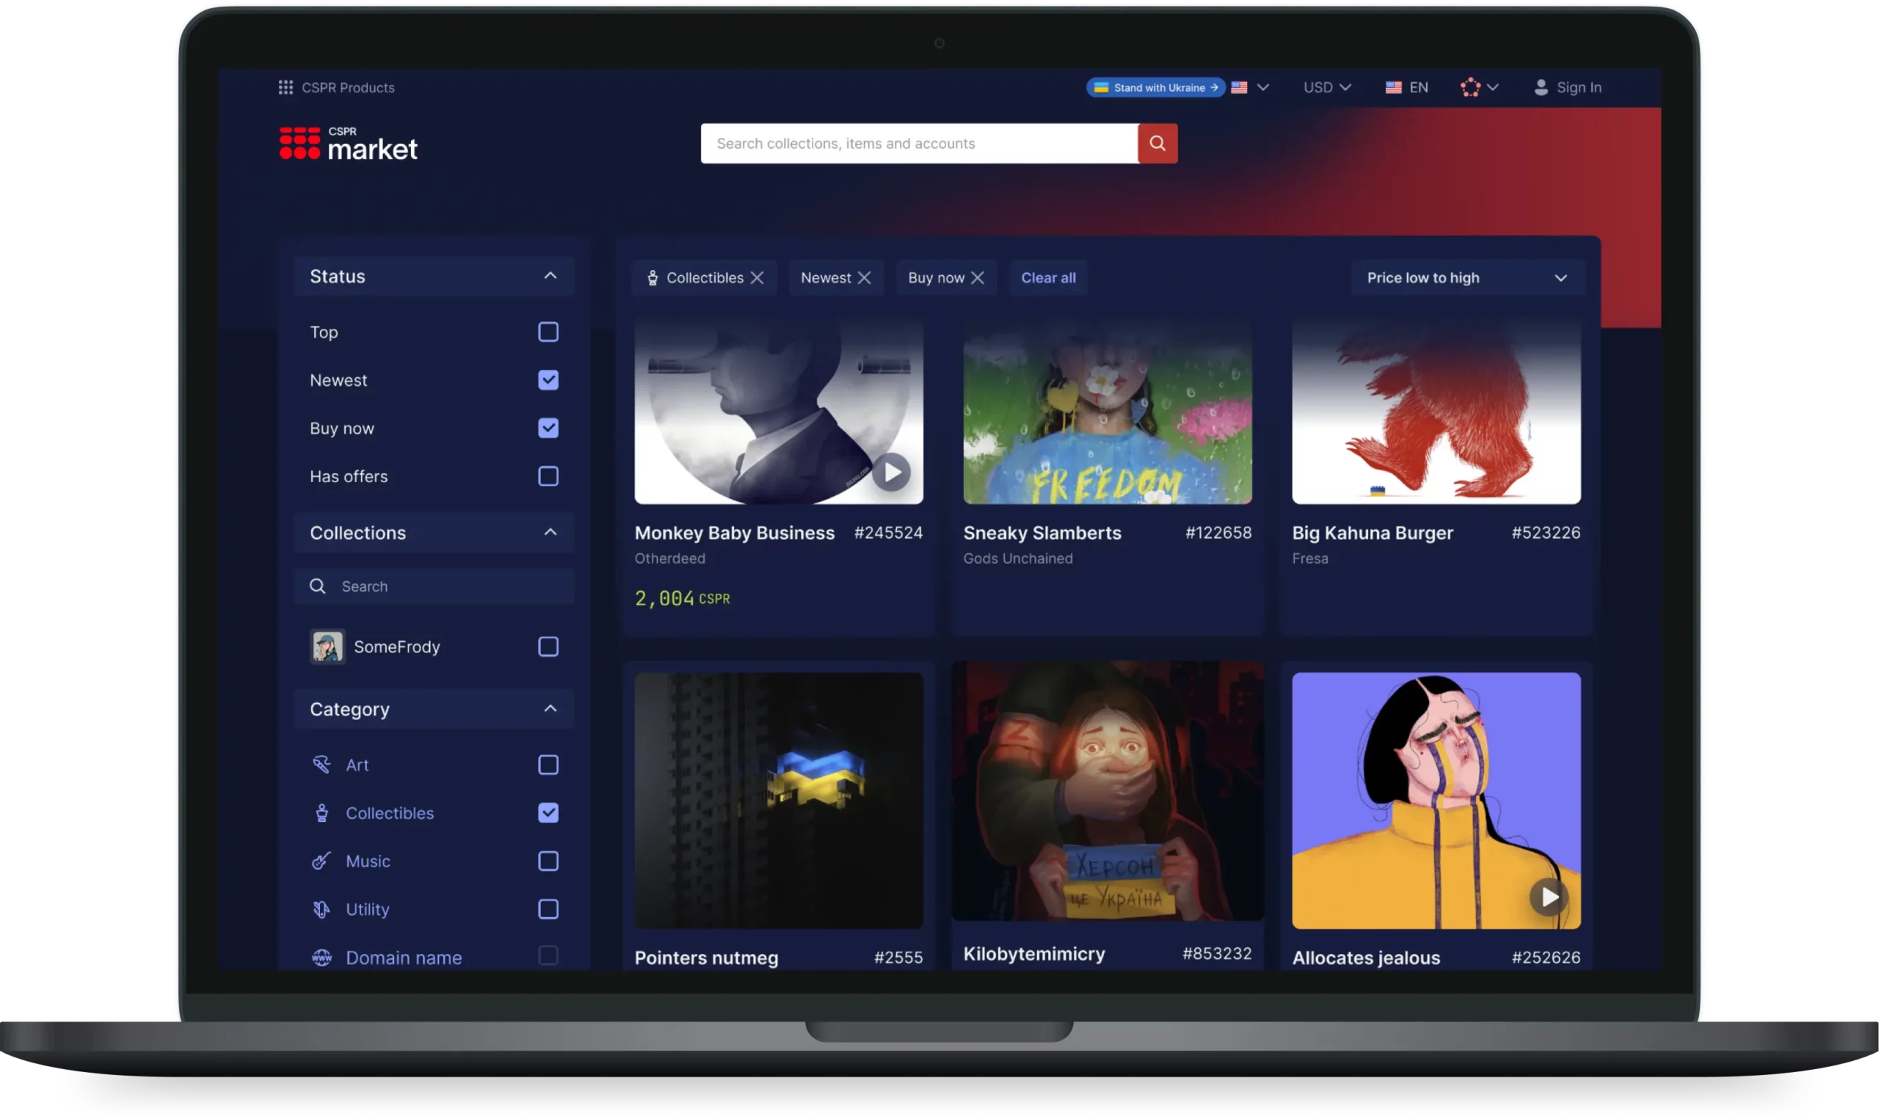Viewport: 1879px width, 1119px height.
Task: Remove the Collectibles filter chip via X
Action: (757, 278)
